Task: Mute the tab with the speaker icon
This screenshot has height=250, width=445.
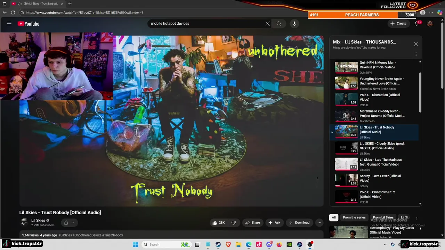Action: [19, 4]
